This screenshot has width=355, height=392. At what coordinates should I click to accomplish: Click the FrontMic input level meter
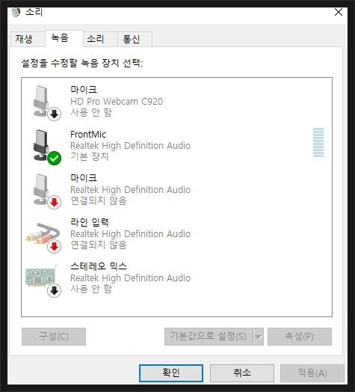[318, 142]
